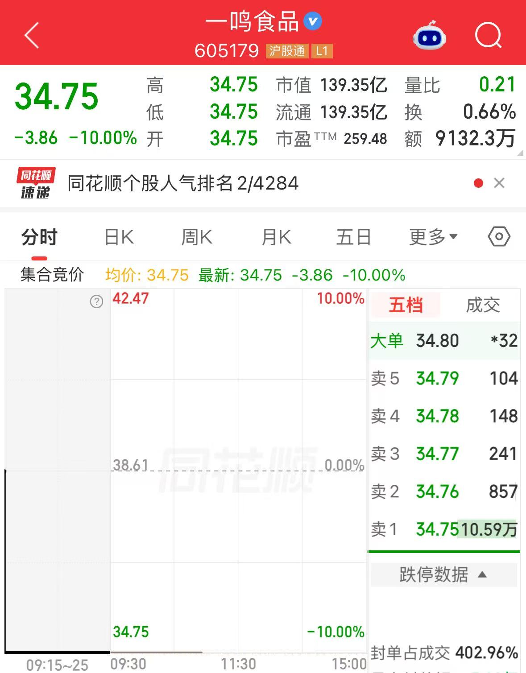Tap the stock code 605179
526x673 pixels.
point(227,51)
